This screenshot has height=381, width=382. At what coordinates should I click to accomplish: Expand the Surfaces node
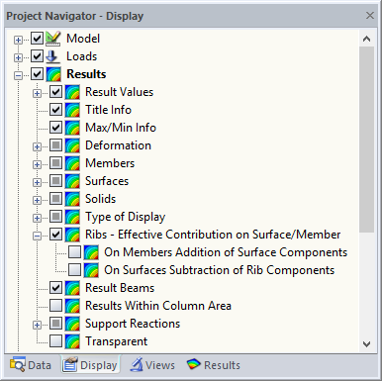pos(37,182)
